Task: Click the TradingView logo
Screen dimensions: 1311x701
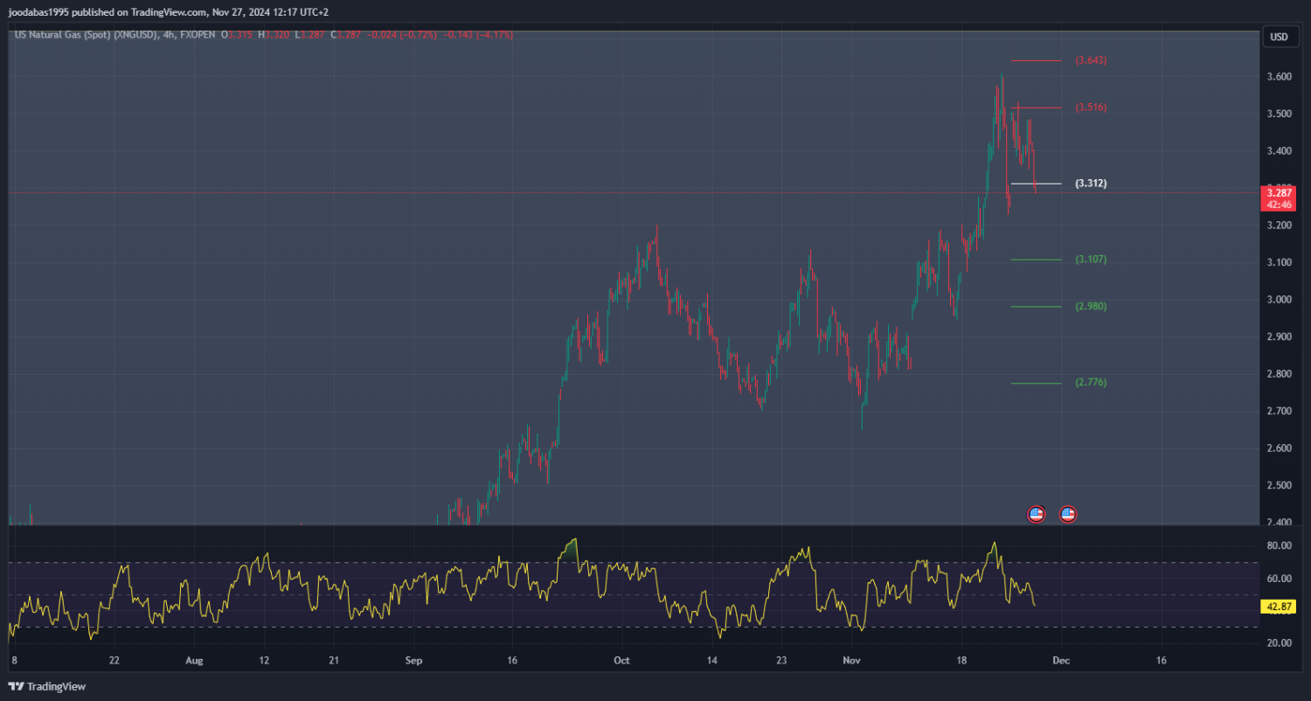Action: click(47, 686)
